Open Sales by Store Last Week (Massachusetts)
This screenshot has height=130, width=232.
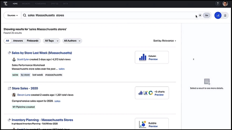(42, 53)
